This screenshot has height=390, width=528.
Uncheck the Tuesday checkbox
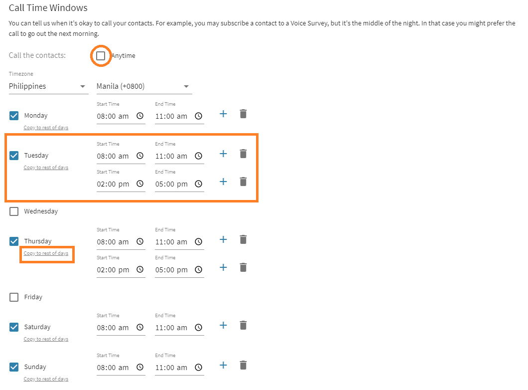tap(14, 156)
